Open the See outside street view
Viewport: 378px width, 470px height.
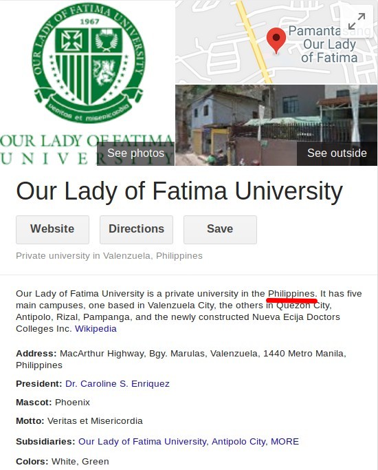click(x=337, y=153)
